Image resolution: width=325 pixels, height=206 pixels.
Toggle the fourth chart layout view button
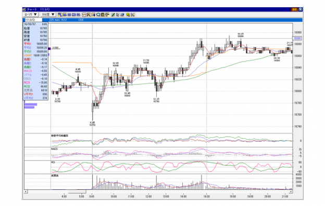[74, 15]
